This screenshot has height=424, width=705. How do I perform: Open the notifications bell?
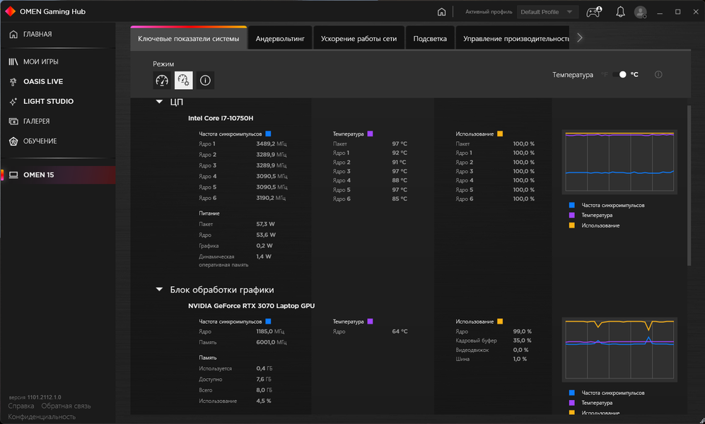pos(620,12)
